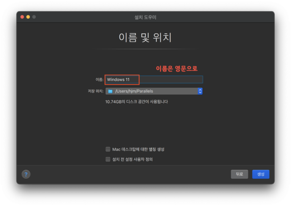
Task: Go back with the 뒤로 button
Action: (x=239, y=174)
